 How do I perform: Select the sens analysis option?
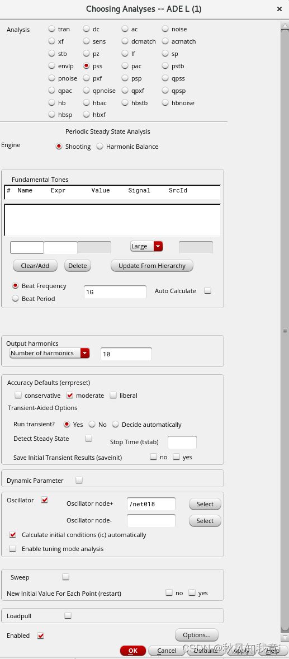86,41
